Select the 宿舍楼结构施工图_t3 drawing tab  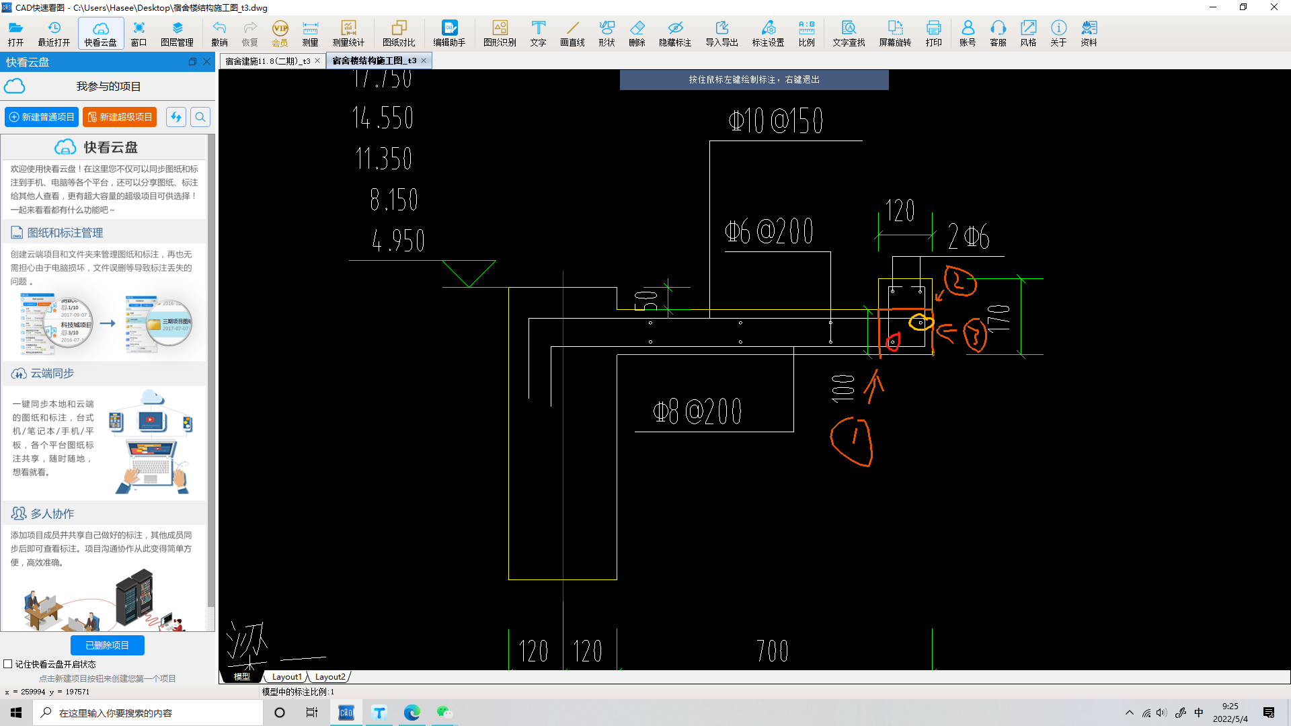click(x=375, y=61)
